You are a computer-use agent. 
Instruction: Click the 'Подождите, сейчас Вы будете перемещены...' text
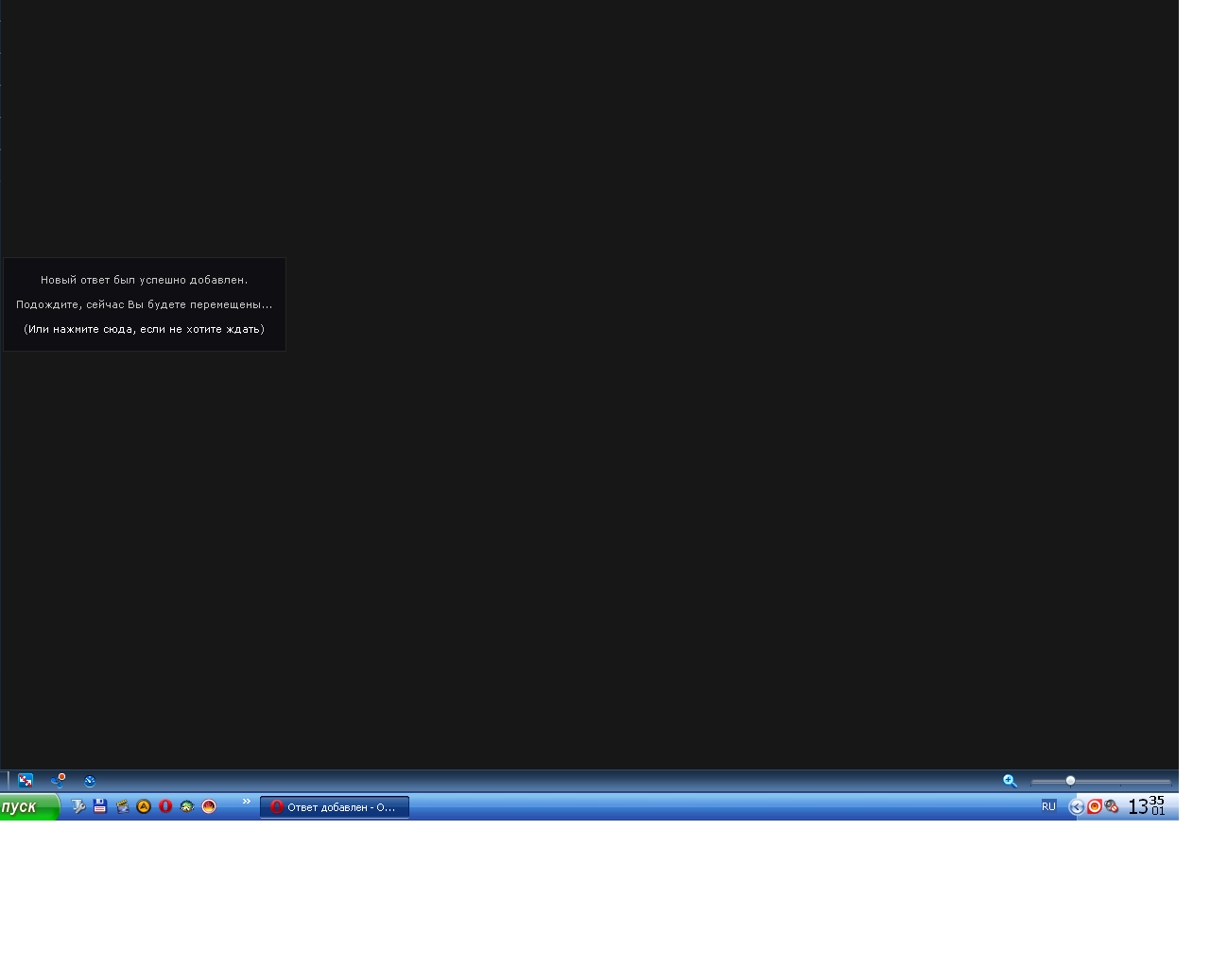(145, 304)
